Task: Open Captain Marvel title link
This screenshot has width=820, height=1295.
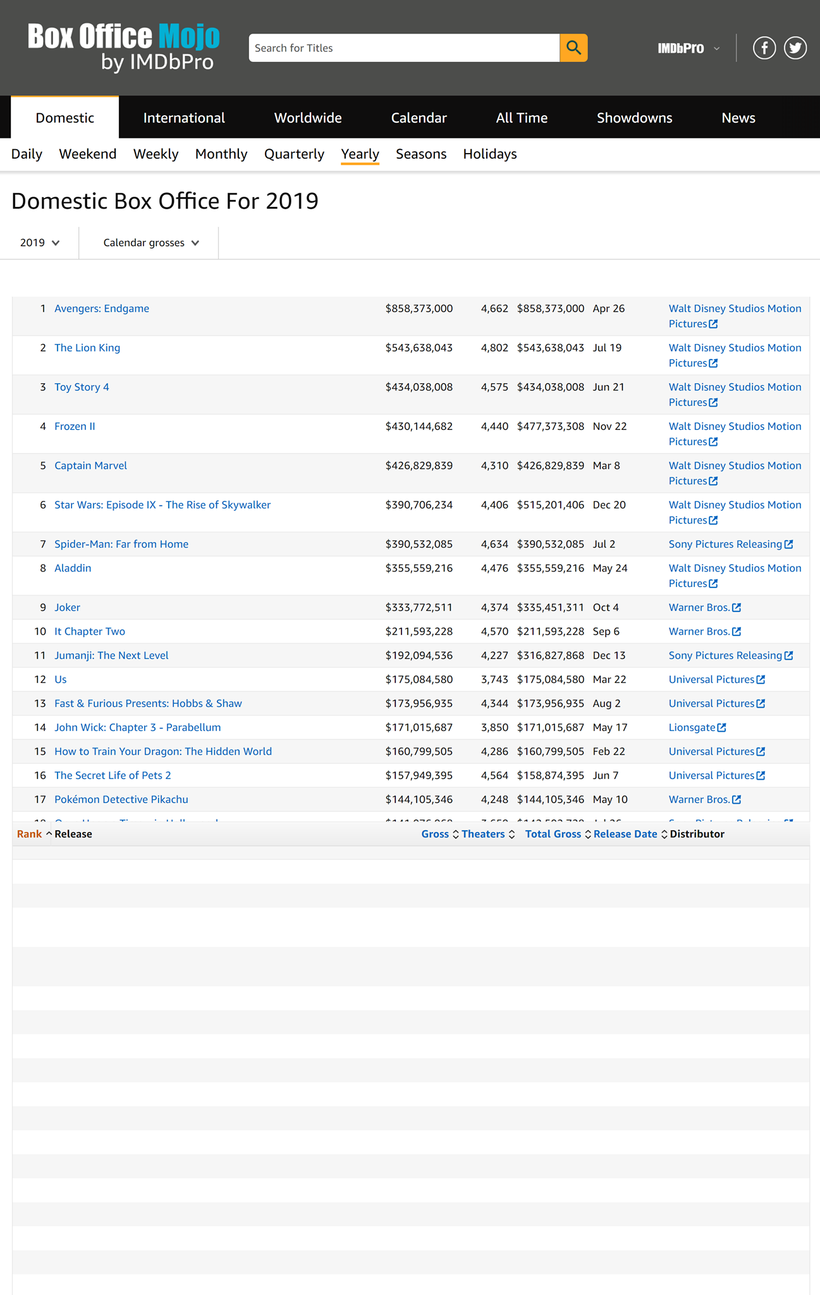Action: (90, 465)
